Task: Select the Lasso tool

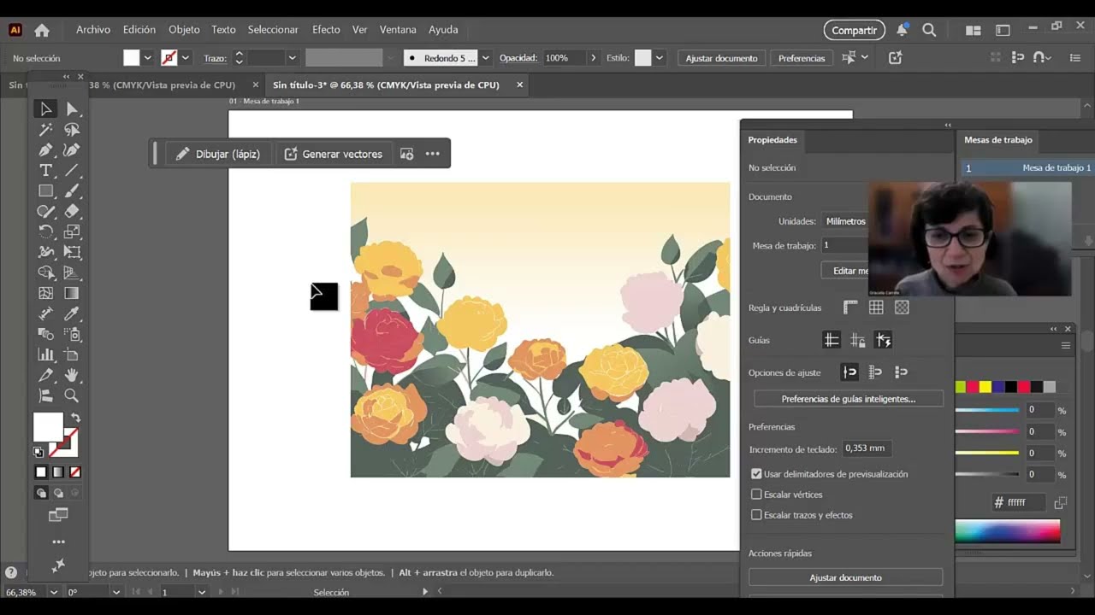Action: (x=72, y=130)
